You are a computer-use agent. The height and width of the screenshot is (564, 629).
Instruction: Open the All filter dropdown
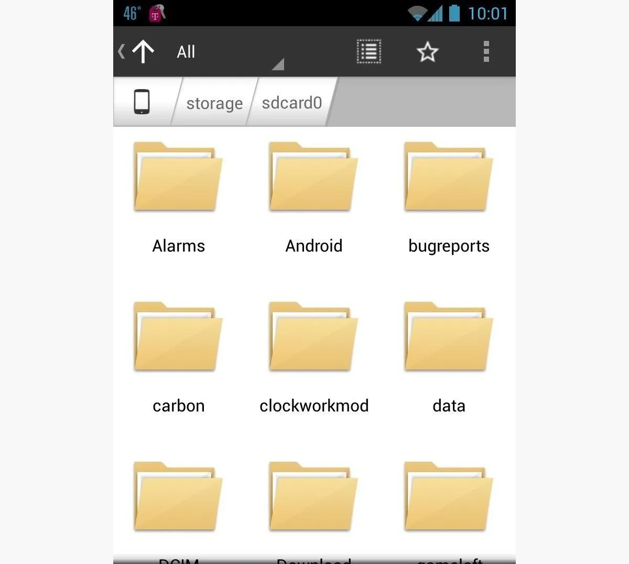(x=231, y=52)
